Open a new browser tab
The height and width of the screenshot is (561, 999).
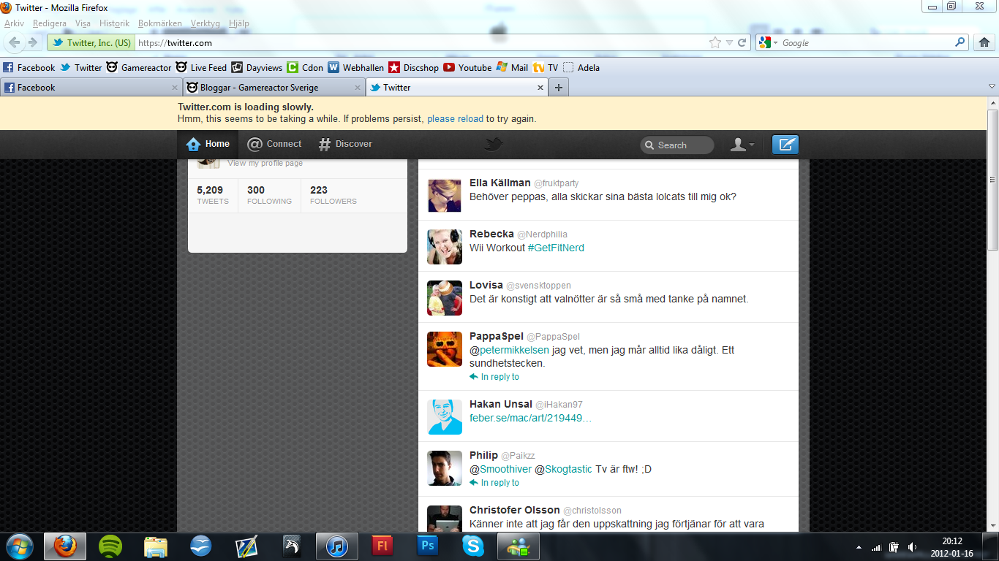559,87
